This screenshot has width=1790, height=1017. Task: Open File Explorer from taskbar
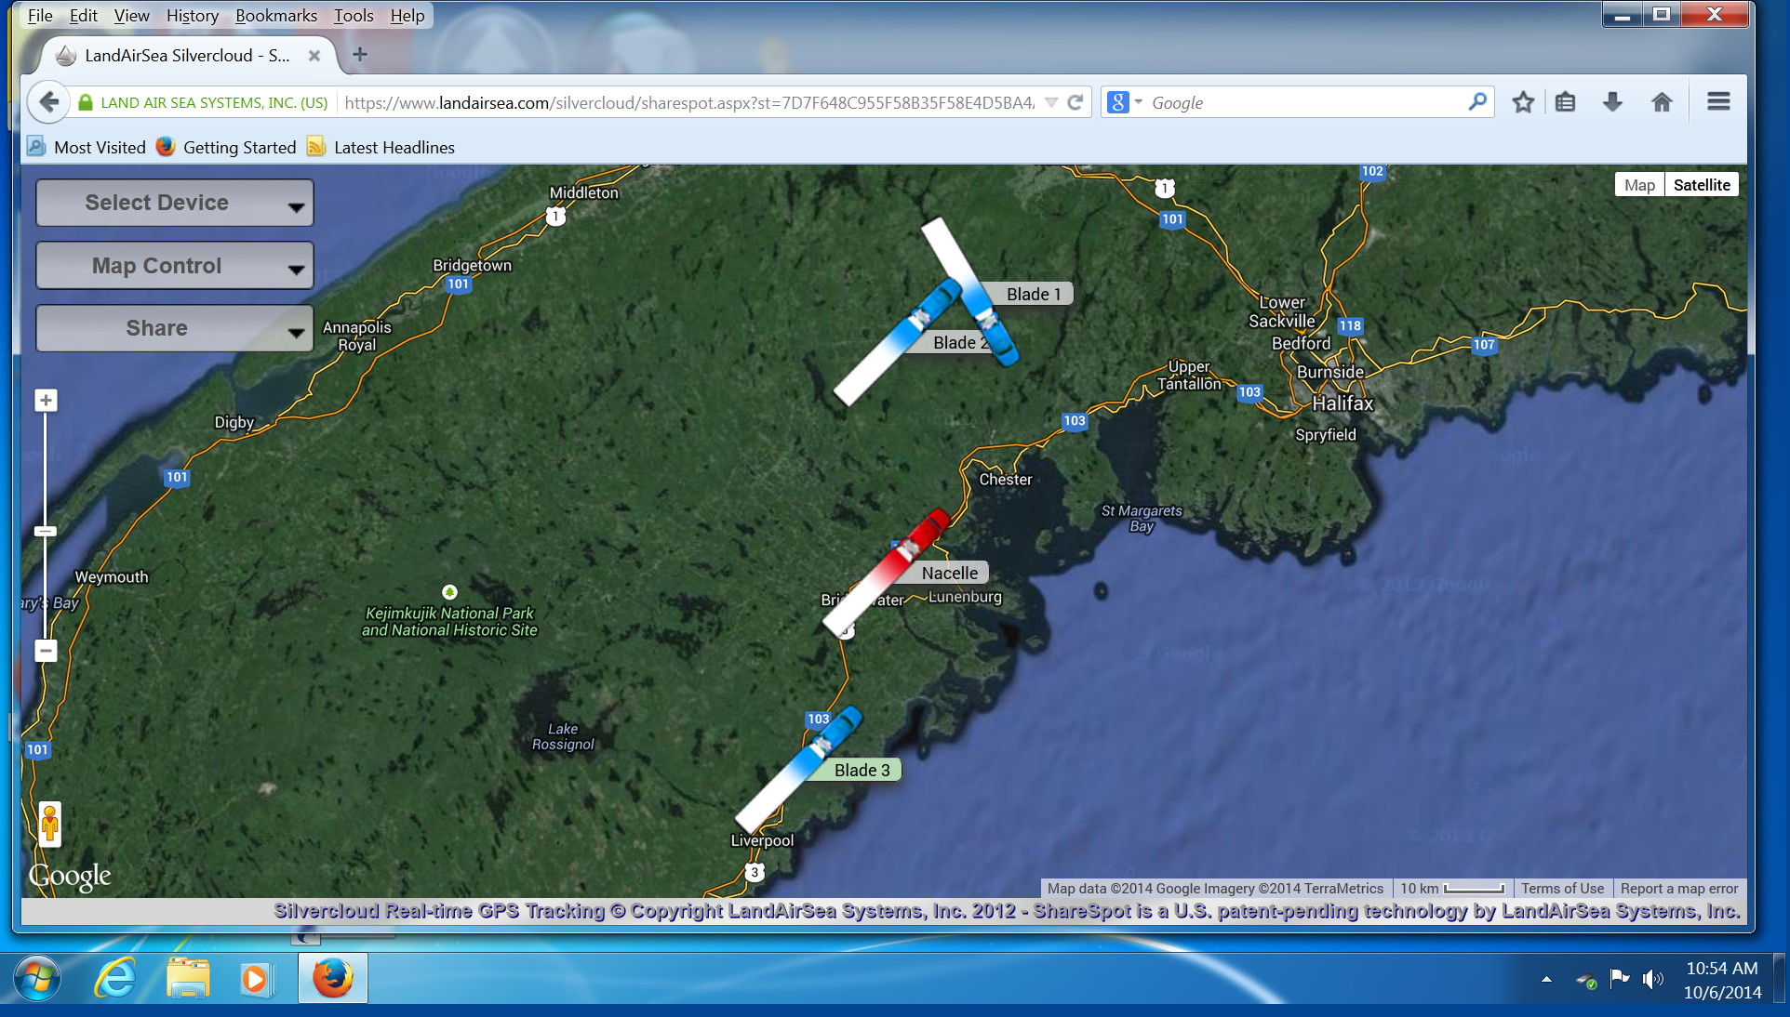pos(188,979)
